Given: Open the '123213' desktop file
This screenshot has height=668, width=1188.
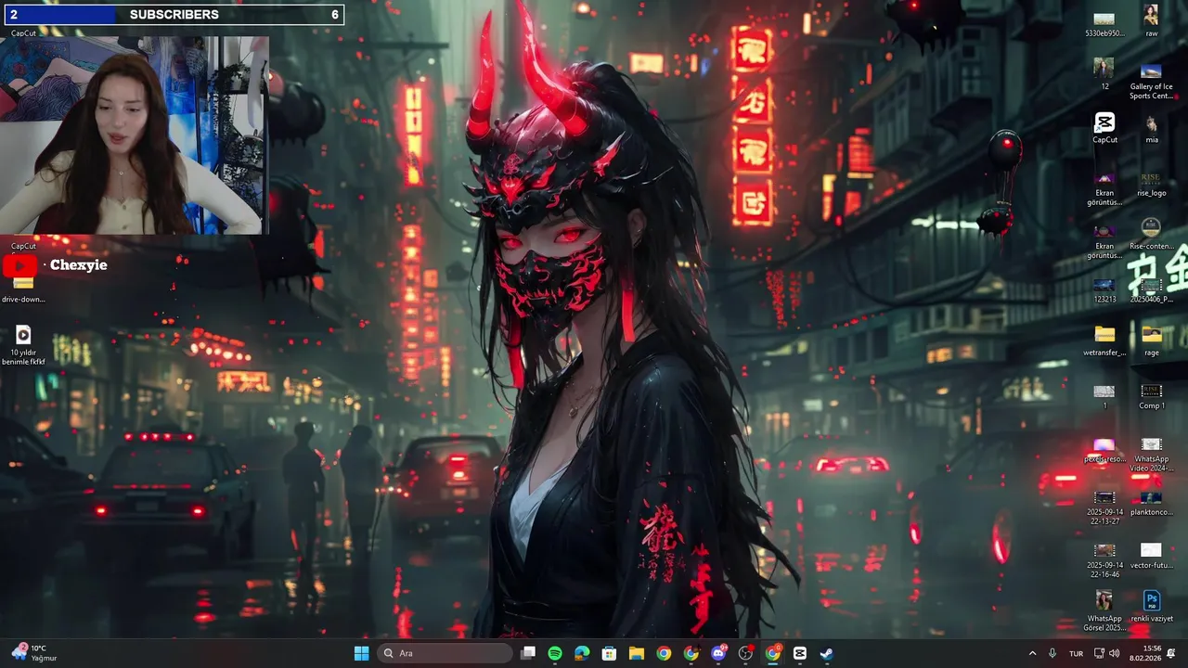Looking at the screenshot, I should (1104, 290).
